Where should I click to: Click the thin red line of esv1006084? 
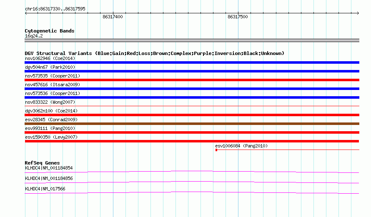click(x=288, y=150)
